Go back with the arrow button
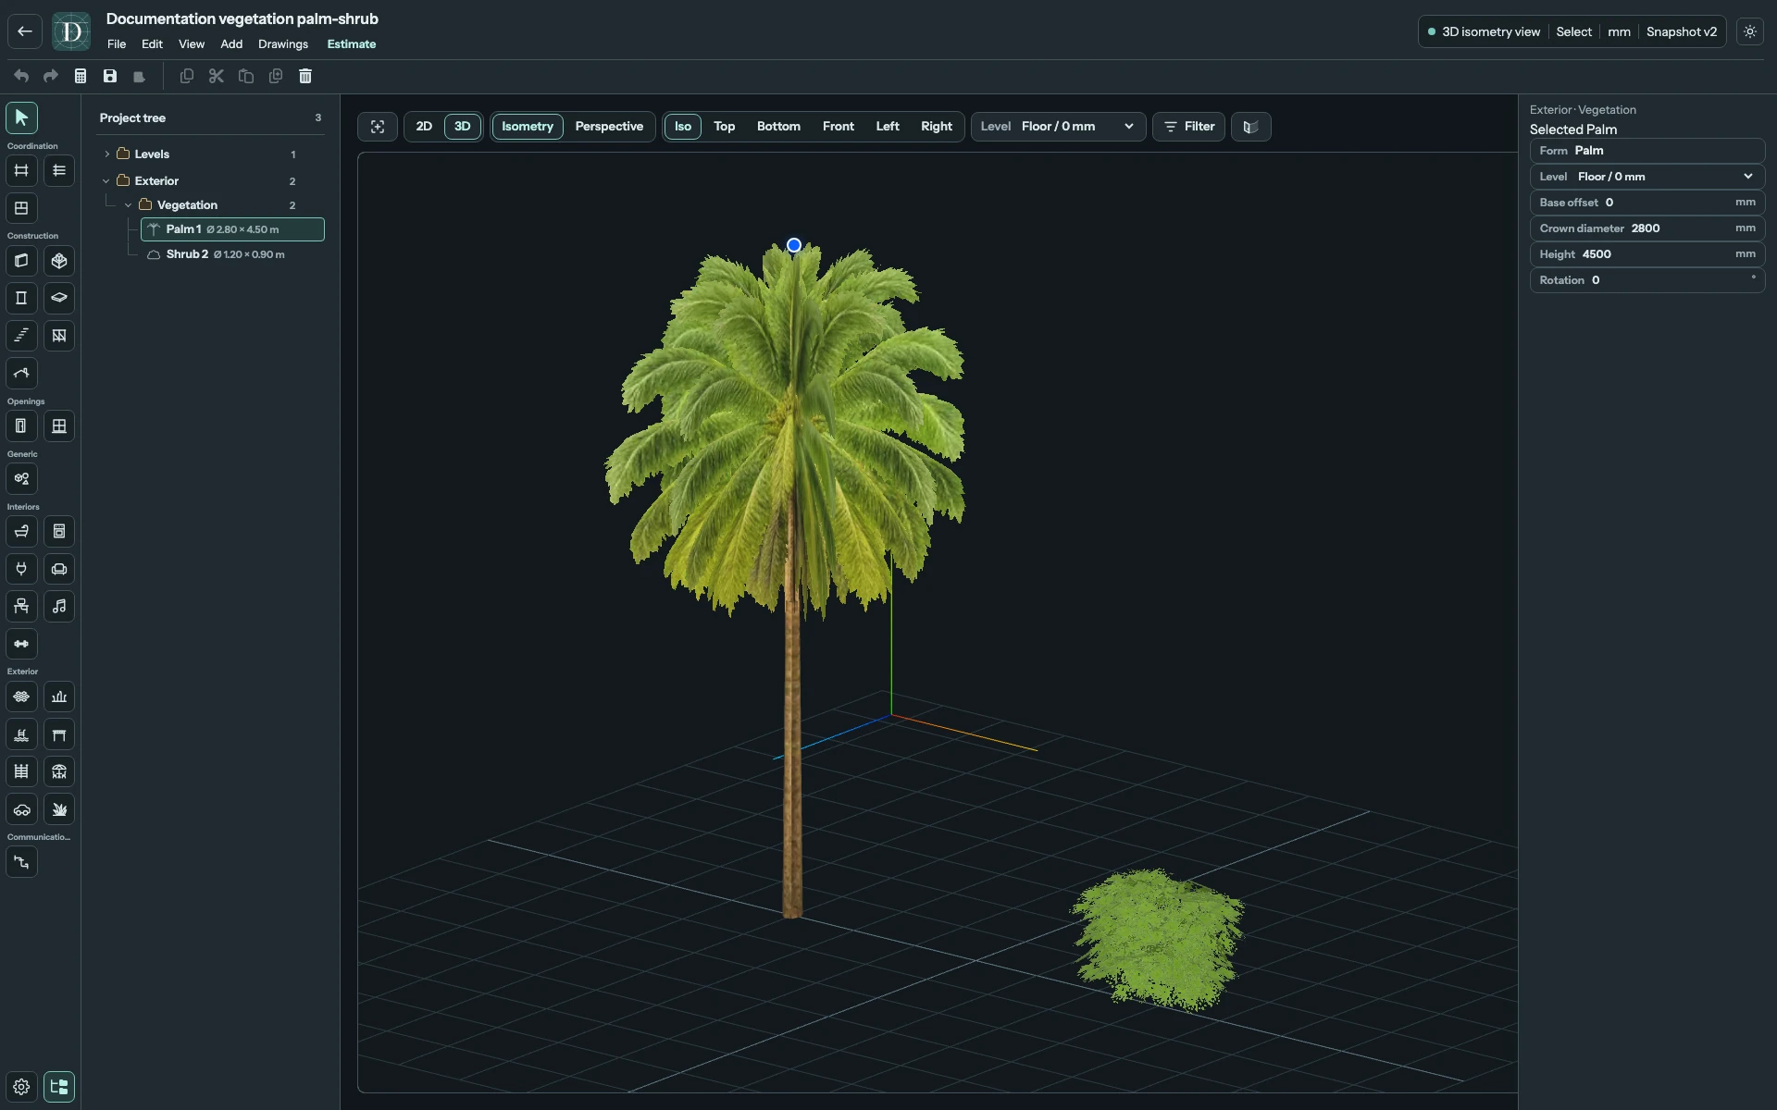 click(x=25, y=31)
